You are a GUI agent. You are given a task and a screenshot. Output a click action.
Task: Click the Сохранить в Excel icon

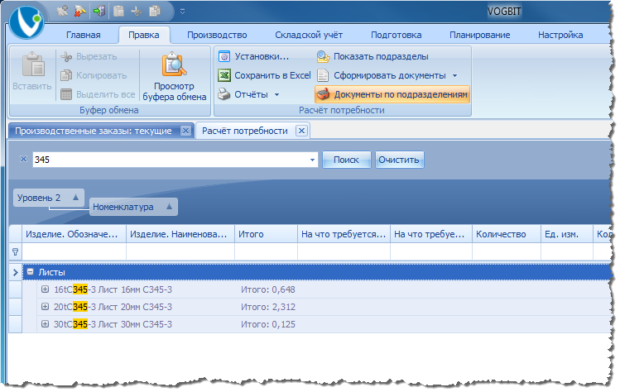[224, 75]
